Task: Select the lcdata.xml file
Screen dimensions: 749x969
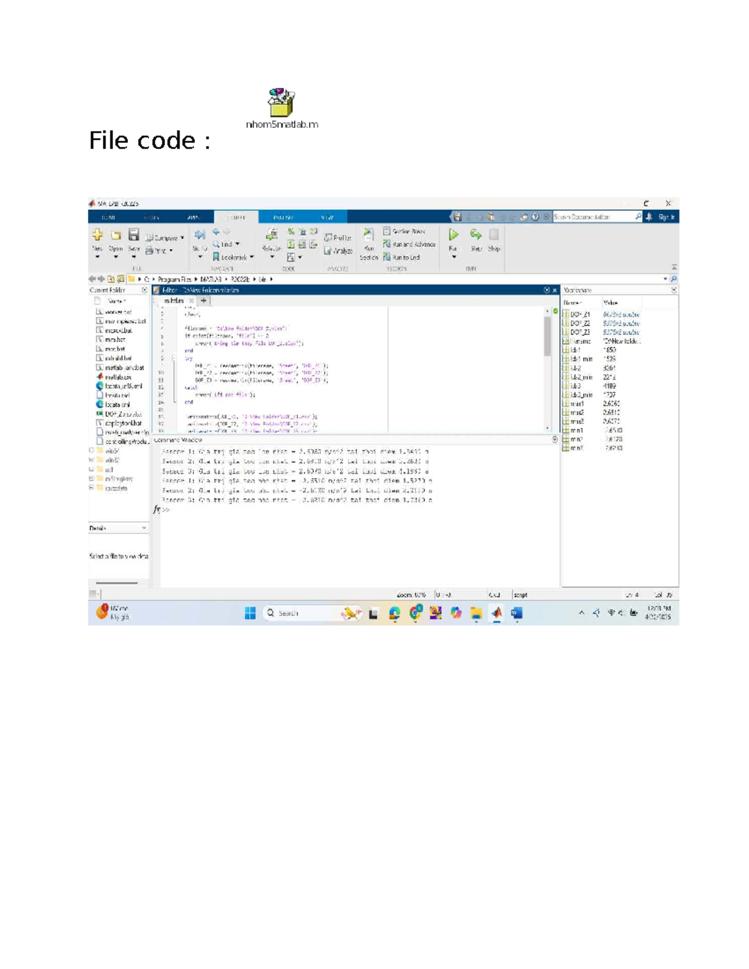Action: tap(113, 404)
